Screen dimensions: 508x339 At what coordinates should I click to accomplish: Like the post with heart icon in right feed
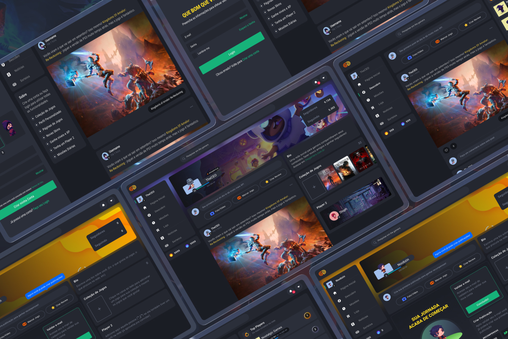click(x=446, y=150)
